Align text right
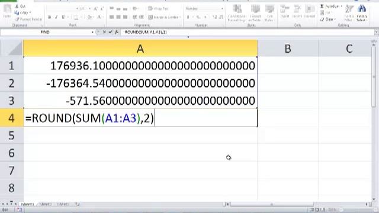Image resolution: width=379 pixels, height=213 pixels. pyautogui.click(x=125, y=17)
